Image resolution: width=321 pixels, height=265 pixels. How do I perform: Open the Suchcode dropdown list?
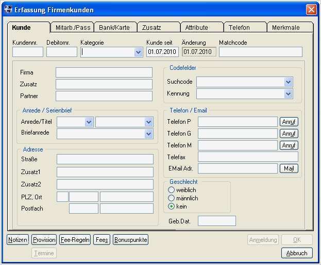point(288,82)
